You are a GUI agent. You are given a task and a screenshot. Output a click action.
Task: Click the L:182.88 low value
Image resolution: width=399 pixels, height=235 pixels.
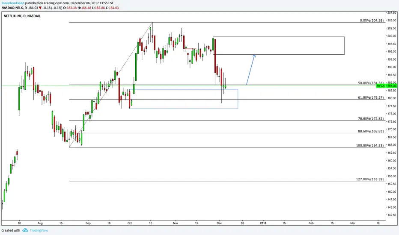(98, 8)
